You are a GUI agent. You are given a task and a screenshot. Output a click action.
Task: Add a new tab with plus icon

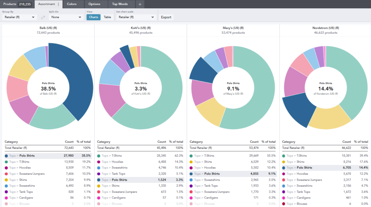point(140,4)
